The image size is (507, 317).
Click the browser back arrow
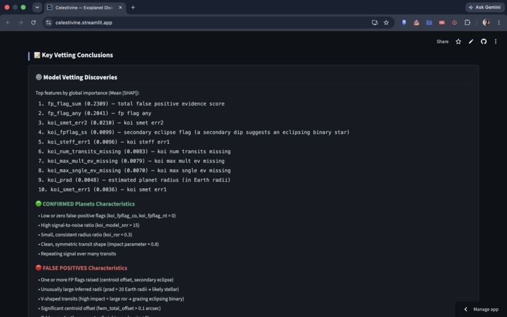pyautogui.click(x=8, y=23)
